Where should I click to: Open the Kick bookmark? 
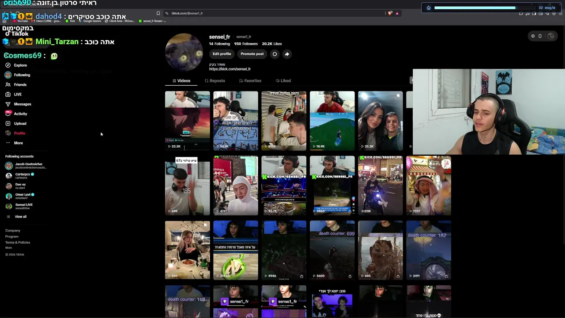click(x=71, y=21)
